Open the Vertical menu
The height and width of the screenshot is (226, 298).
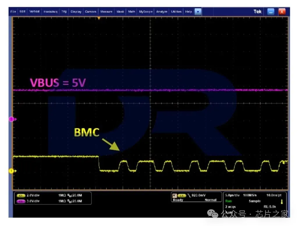point(34,12)
